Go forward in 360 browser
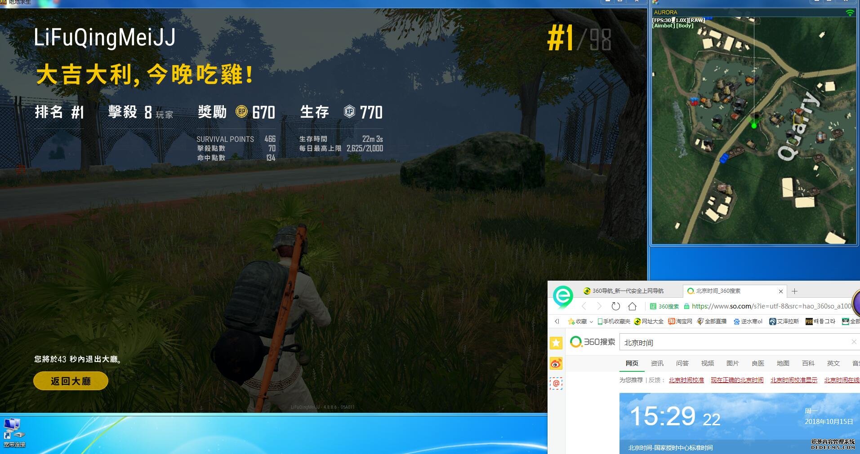860x454 pixels. [x=599, y=306]
